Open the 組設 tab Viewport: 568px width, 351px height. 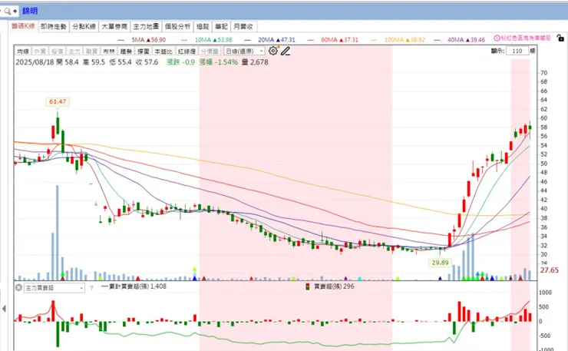click(203, 26)
